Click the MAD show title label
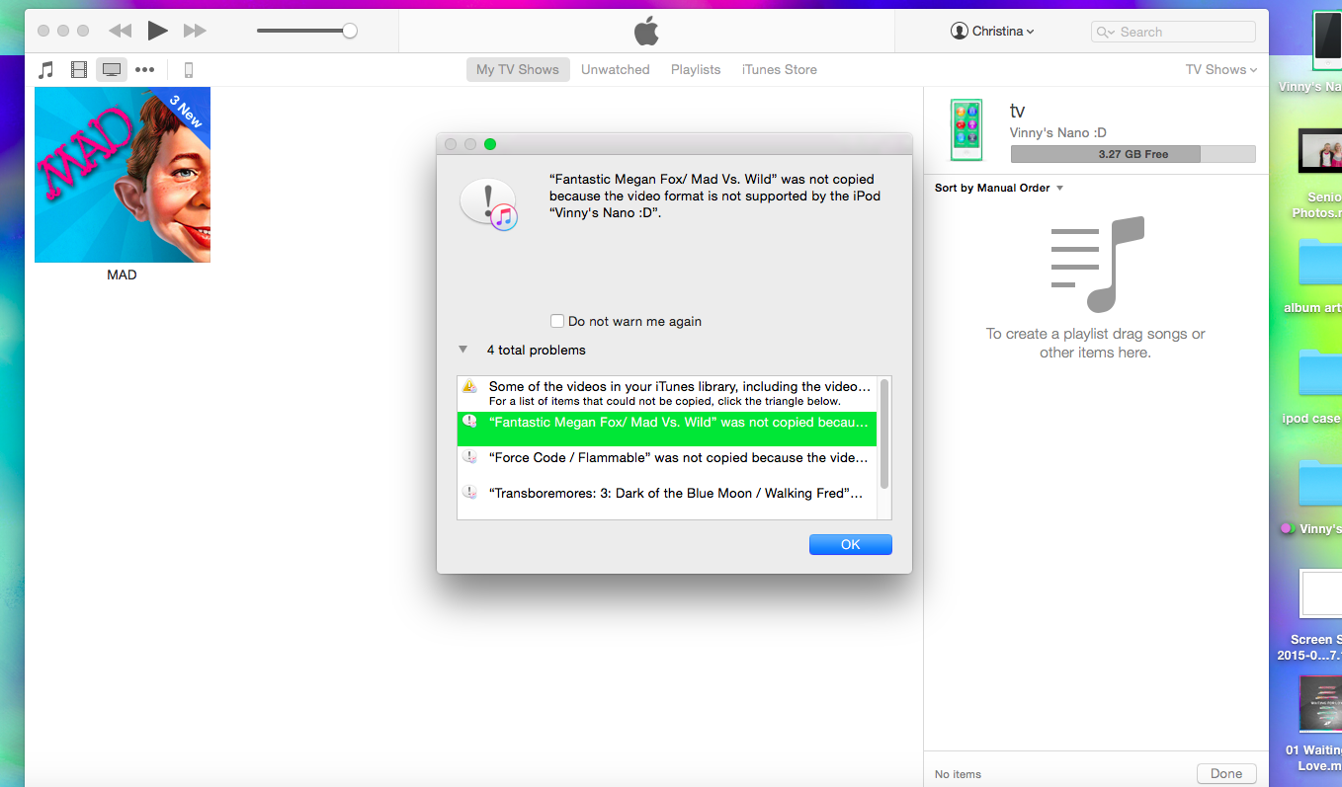The width and height of the screenshot is (1342, 787). pos(122,275)
